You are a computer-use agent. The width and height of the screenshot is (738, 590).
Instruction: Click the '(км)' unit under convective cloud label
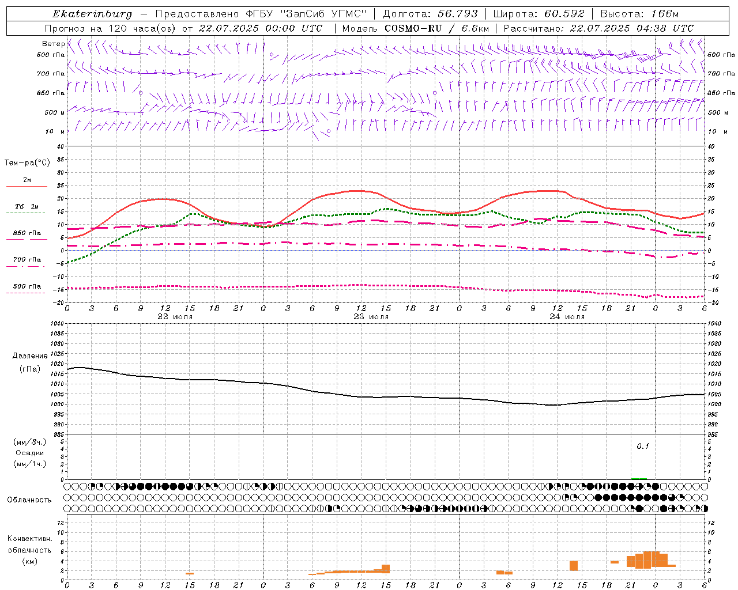[30, 561]
